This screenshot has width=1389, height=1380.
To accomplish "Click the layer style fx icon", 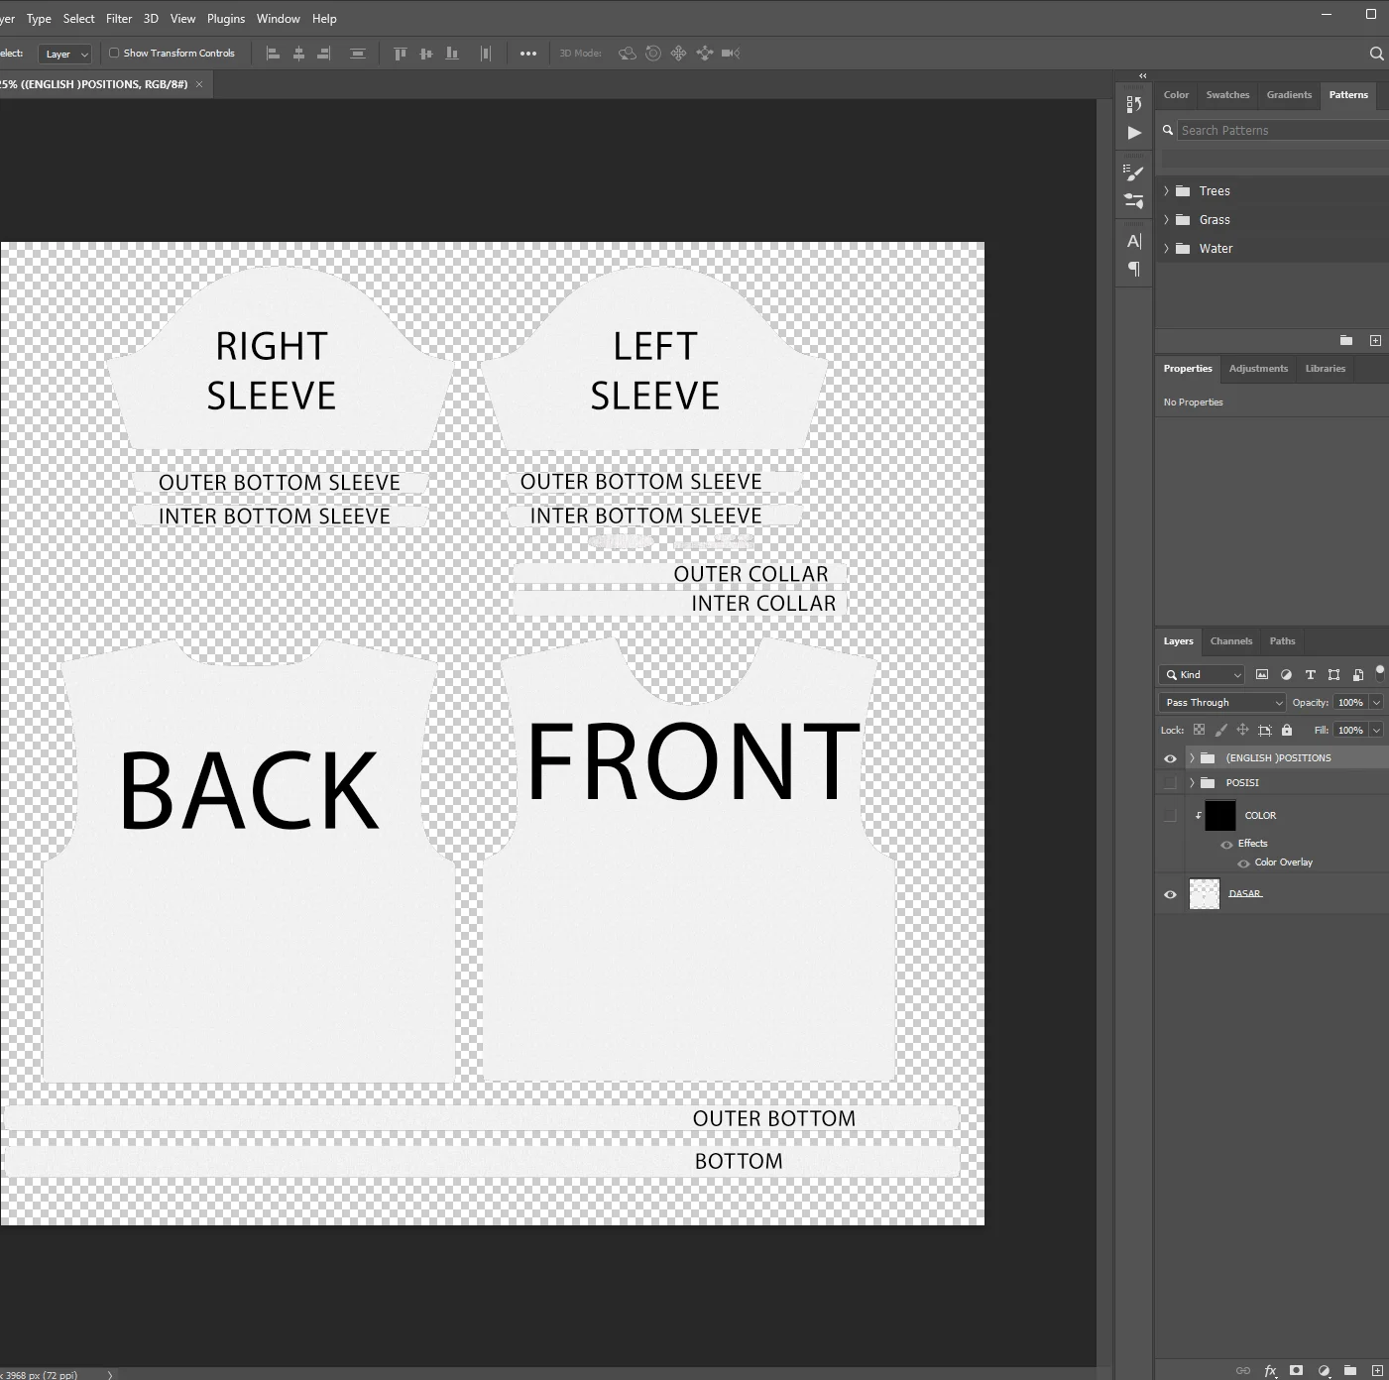I will click(x=1270, y=1371).
